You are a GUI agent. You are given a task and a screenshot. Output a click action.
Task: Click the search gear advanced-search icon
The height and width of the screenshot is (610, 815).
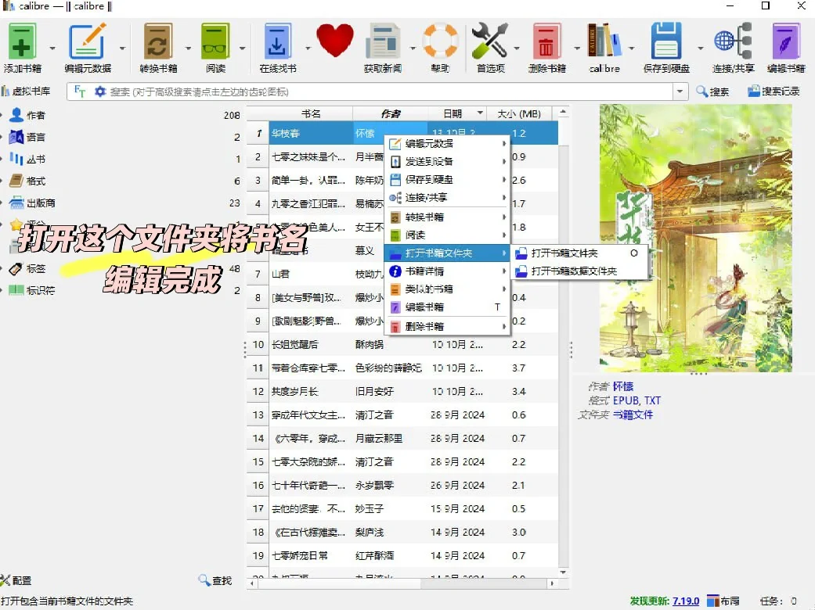(99, 91)
